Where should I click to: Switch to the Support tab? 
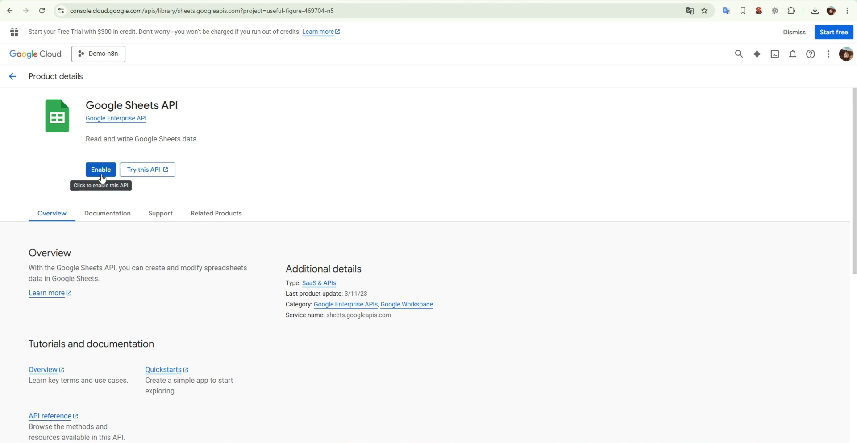tap(160, 213)
